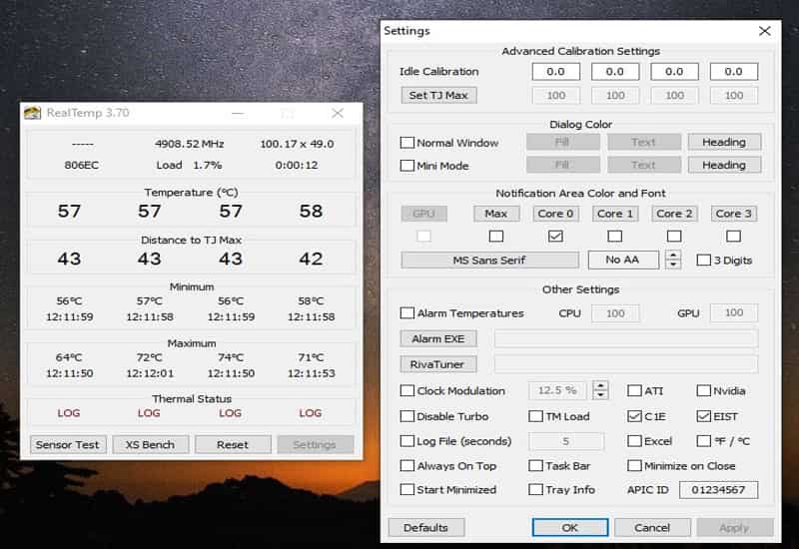Edit the fourth Idle Calibration value
The width and height of the screenshot is (799, 549).
click(x=734, y=72)
